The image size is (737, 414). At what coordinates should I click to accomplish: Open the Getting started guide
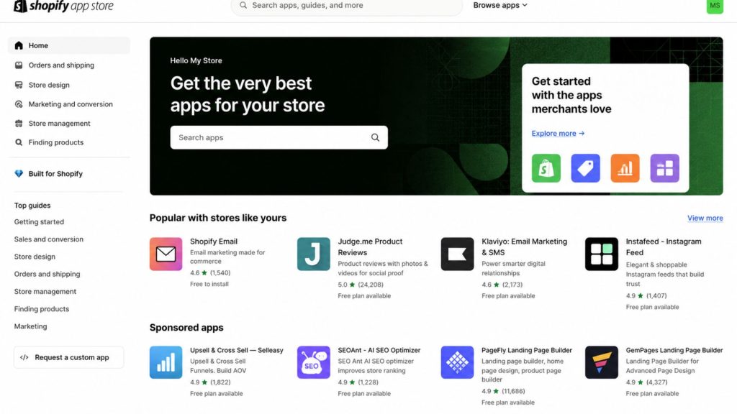coord(39,221)
